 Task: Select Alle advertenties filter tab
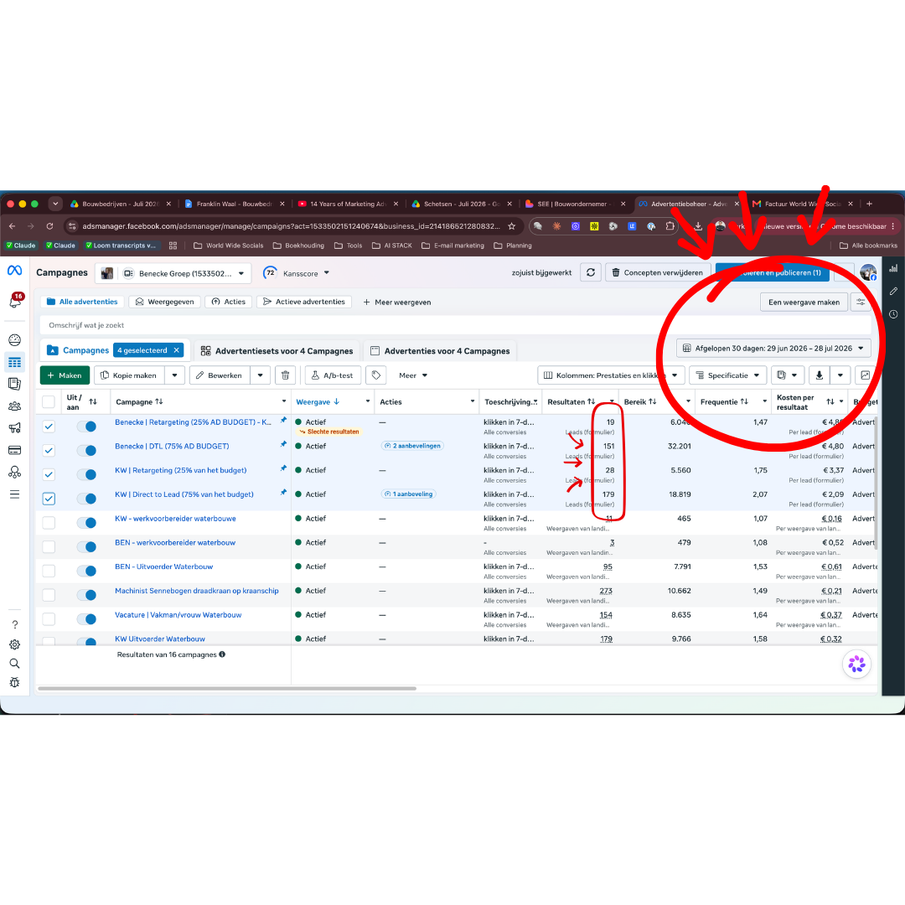pyautogui.click(x=82, y=302)
